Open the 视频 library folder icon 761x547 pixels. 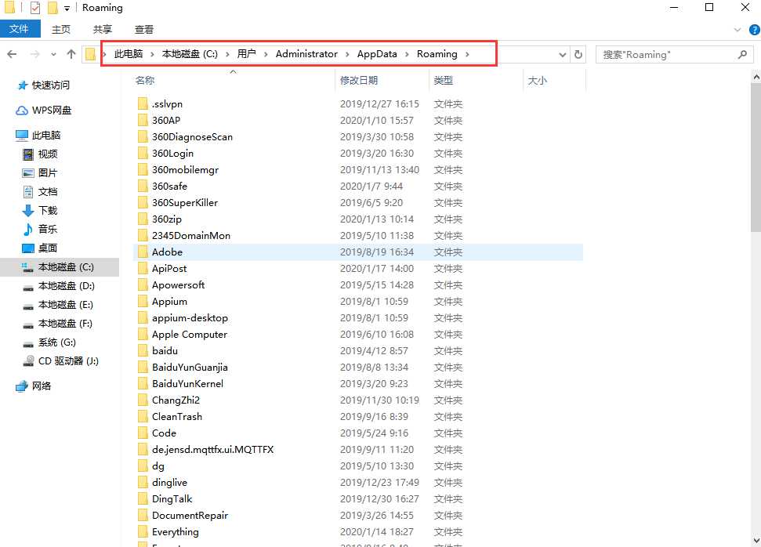click(28, 154)
